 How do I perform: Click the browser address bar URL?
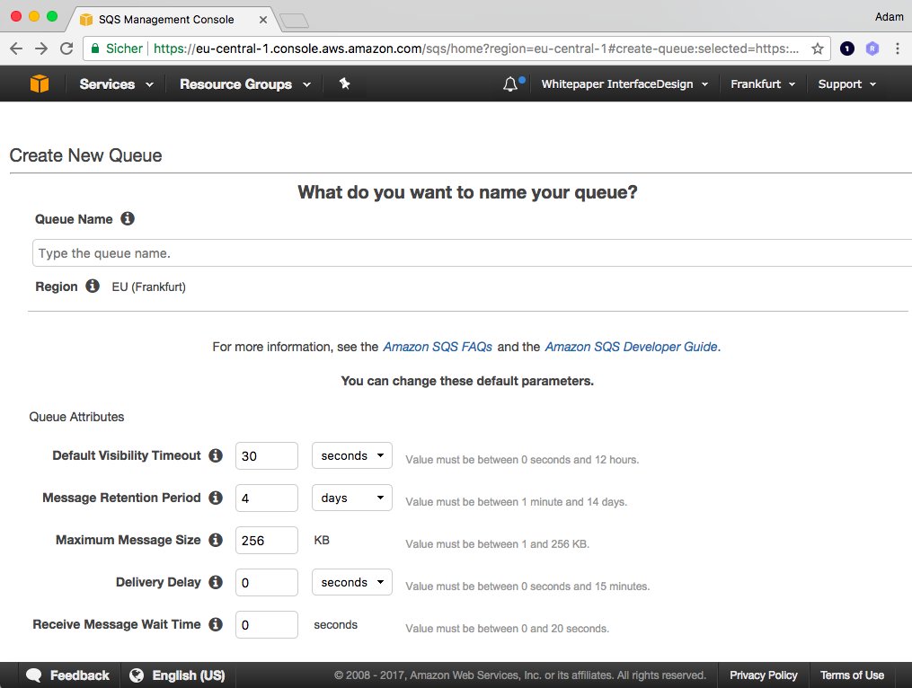(476, 49)
